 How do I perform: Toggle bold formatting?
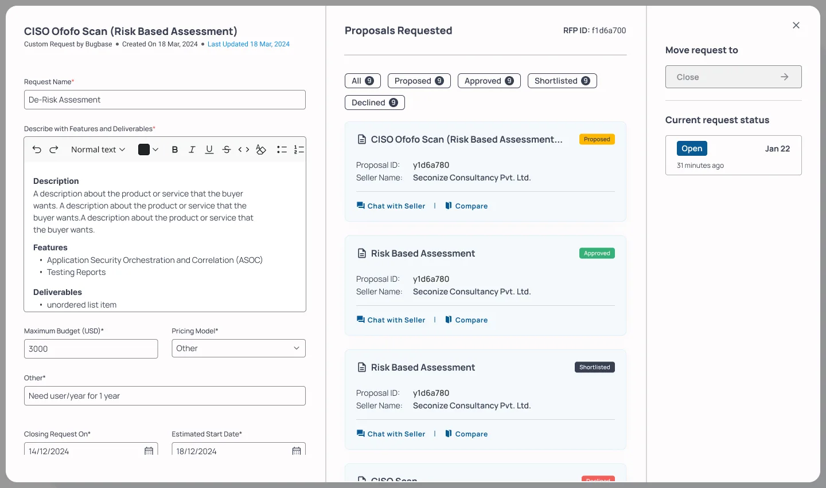175,149
